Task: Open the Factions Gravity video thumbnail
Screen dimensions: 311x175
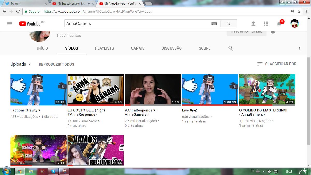Action: coord(38,90)
